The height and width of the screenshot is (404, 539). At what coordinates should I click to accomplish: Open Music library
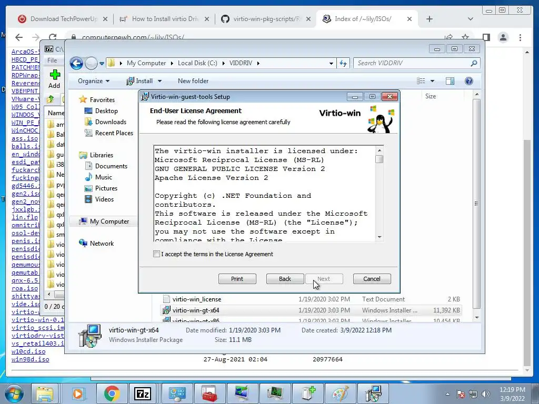tap(104, 177)
